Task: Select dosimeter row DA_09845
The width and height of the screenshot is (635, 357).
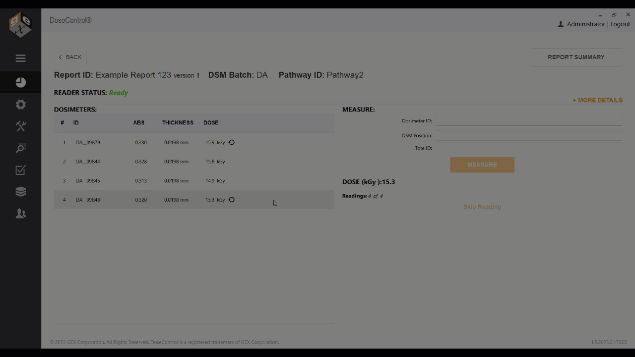Action: (x=194, y=180)
